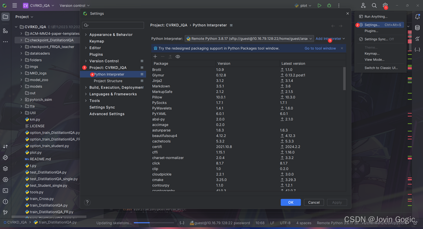Click the more tool windows ellipsis icon
Viewport: 423px width, 229px height.
(x=5, y=42)
